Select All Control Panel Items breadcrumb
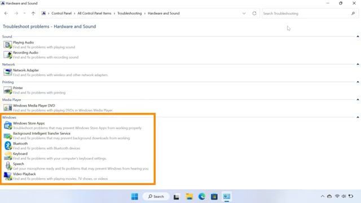361x203 pixels. pos(94,14)
